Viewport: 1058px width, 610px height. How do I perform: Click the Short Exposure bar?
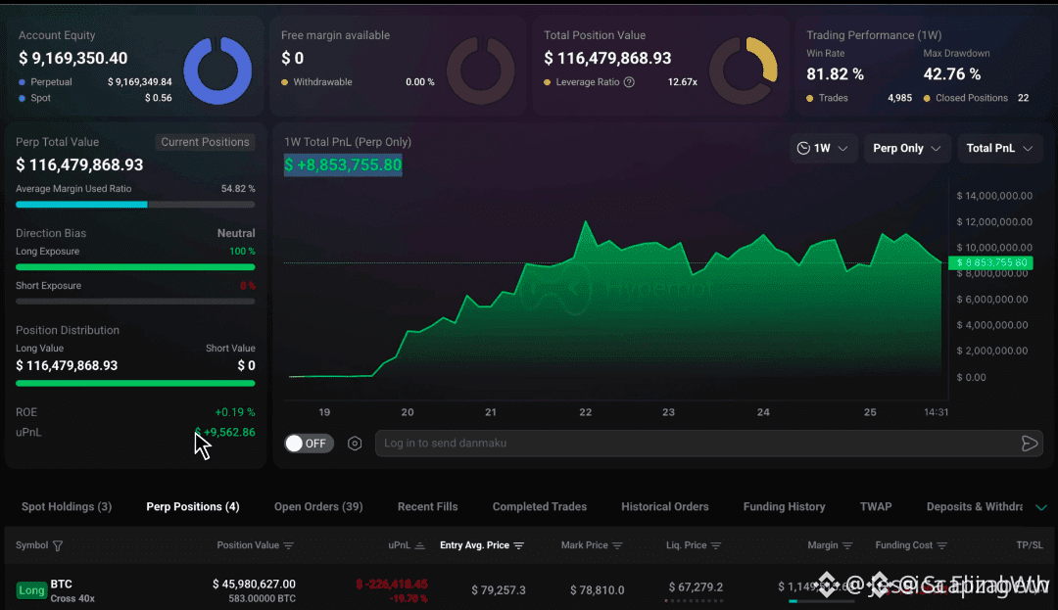(x=135, y=302)
